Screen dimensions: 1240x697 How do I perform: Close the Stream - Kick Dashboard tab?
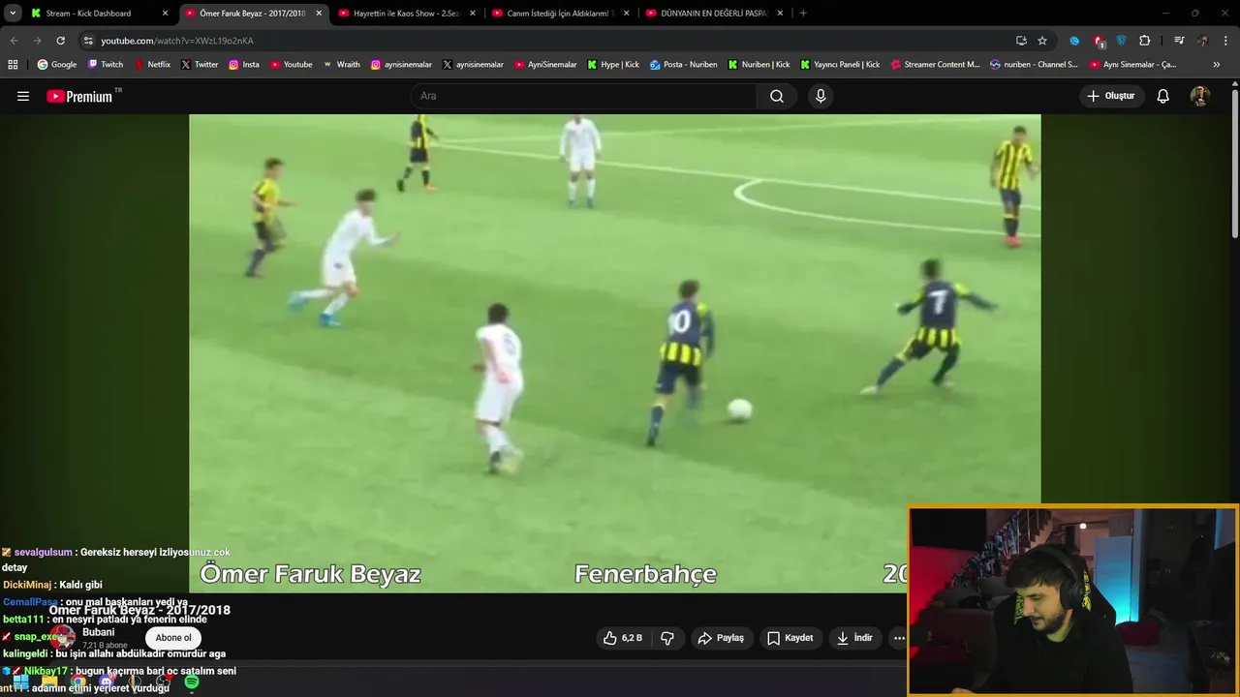(165, 14)
